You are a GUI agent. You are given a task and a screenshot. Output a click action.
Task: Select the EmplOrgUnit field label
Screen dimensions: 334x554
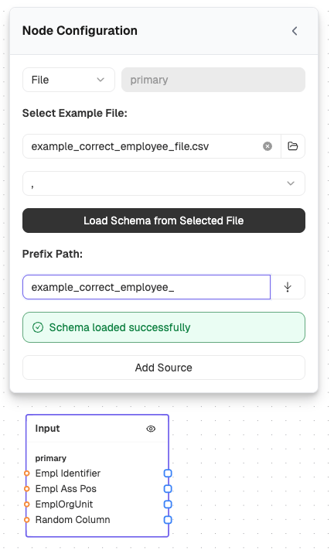pyautogui.click(x=64, y=504)
